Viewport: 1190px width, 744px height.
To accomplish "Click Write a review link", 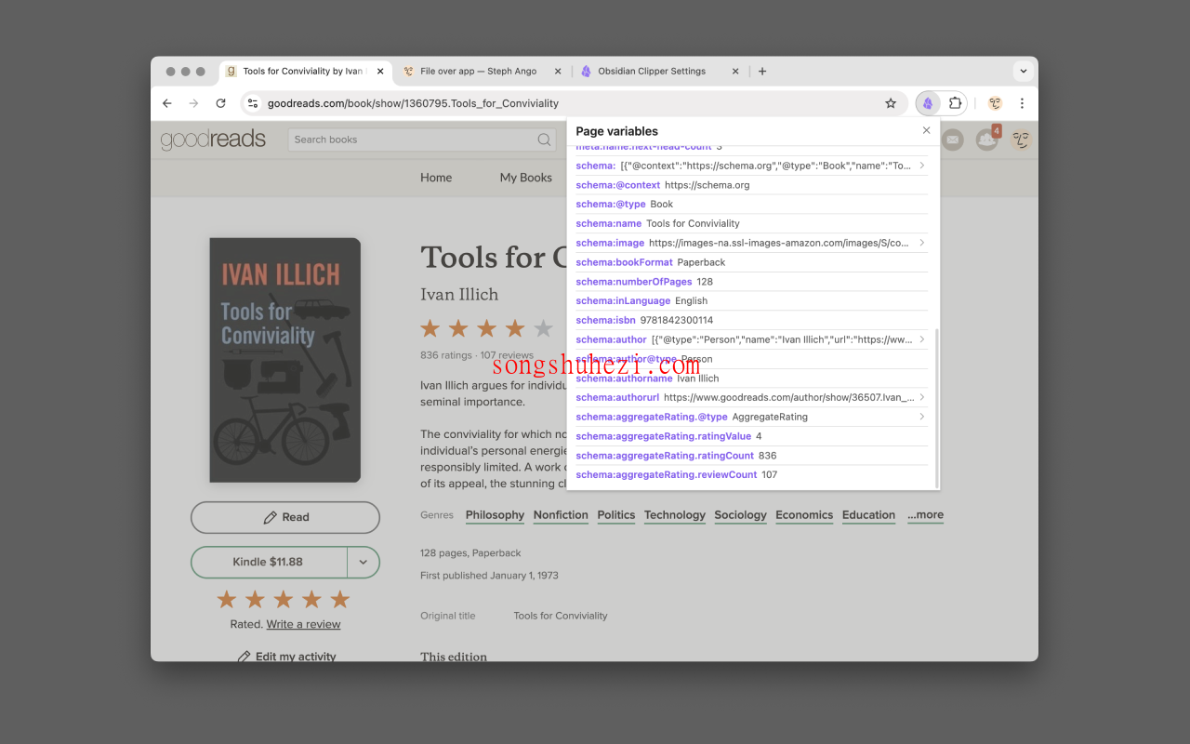I will pos(303,624).
